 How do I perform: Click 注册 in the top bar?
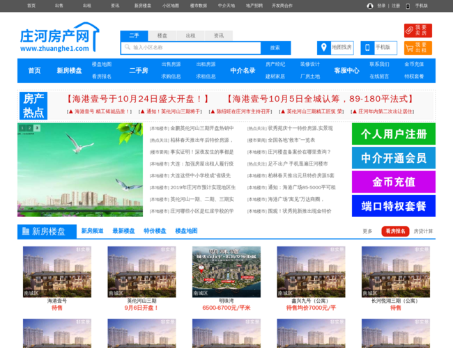396,6
